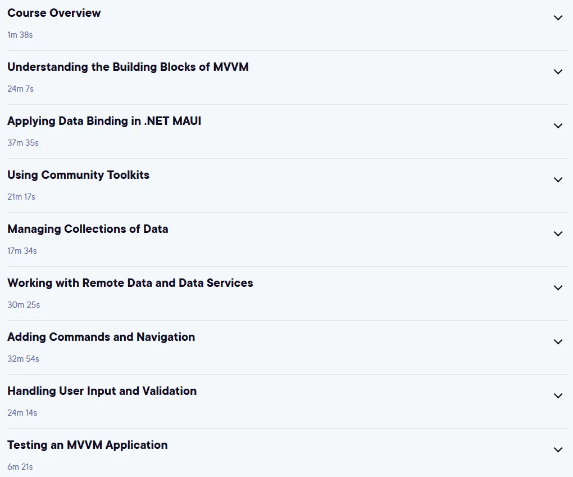573x477 pixels.
Task: Open Testing an MVVM Application heading
Action: click(87, 445)
